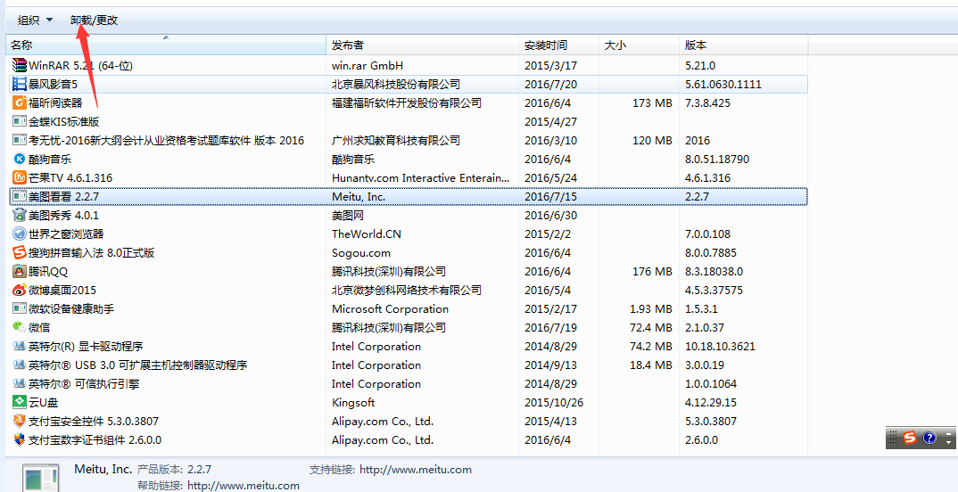The height and width of the screenshot is (492, 958).
Task: Sort by the 大小 column header
Action: tap(639, 45)
